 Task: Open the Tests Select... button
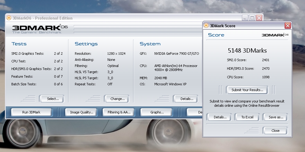tap(52, 99)
